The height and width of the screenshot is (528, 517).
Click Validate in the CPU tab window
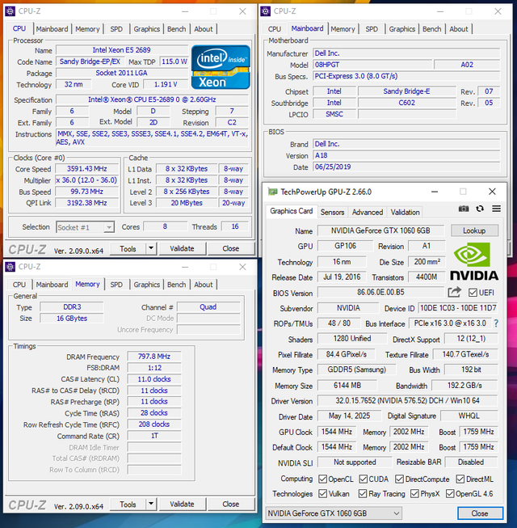click(182, 248)
